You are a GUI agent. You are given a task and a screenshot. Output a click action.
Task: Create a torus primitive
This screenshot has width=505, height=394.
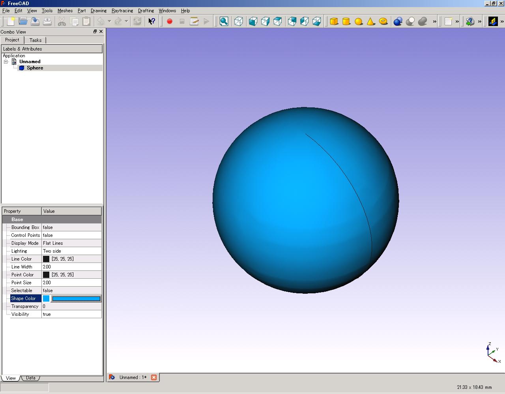(x=383, y=21)
